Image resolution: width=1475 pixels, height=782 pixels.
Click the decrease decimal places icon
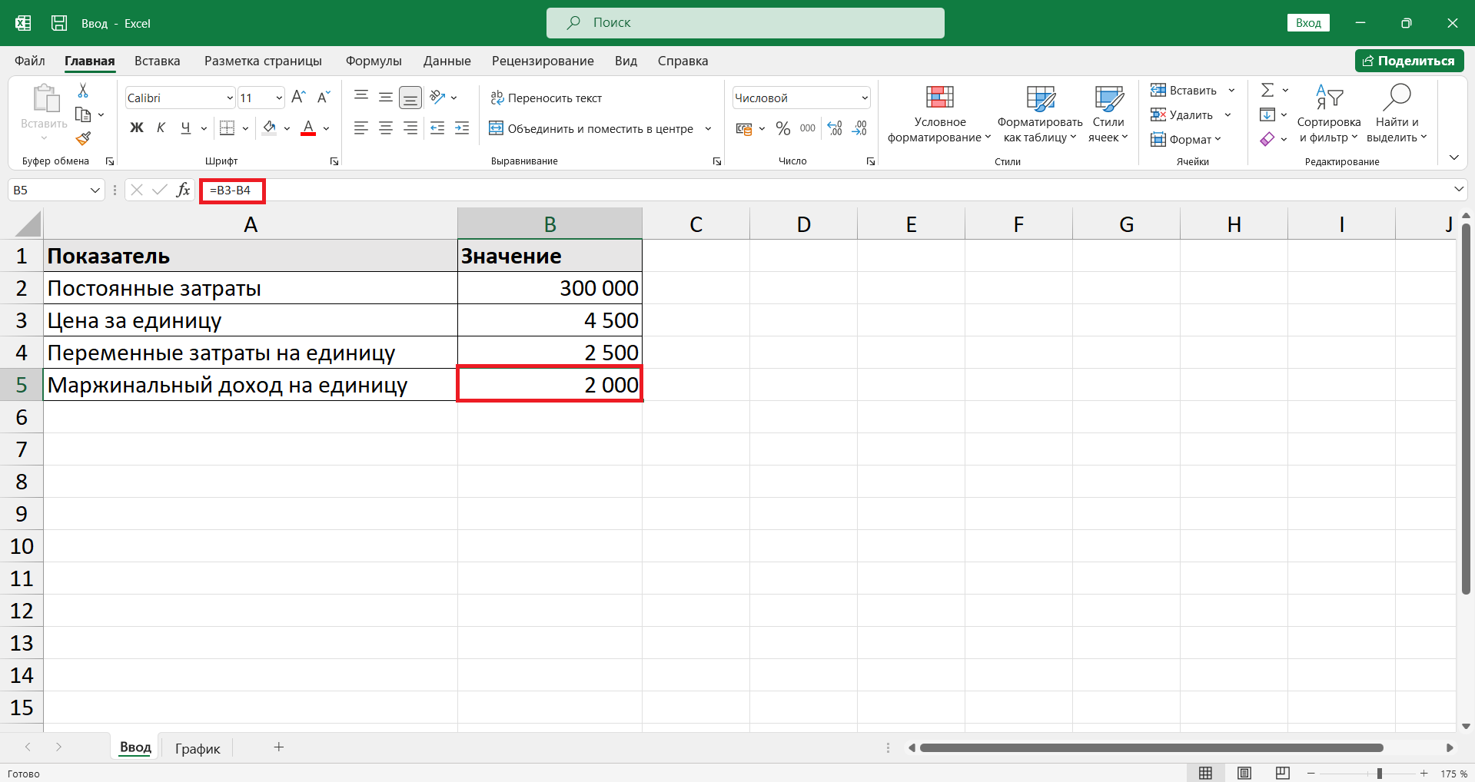[859, 128]
